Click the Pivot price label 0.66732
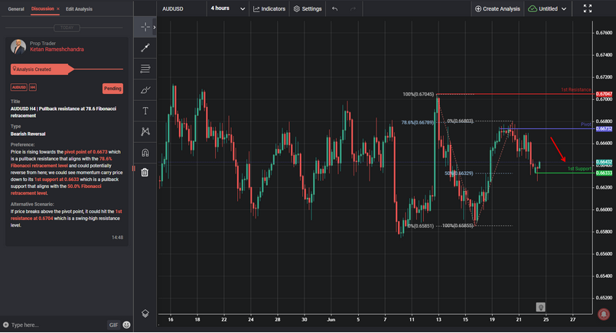 click(604, 128)
